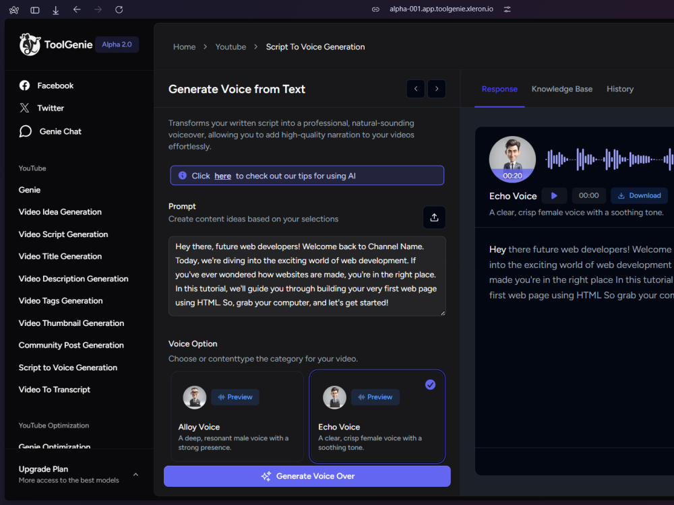This screenshot has height=505, width=674.
Task: Switch to the History tab
Action: (x=620, y=89)
